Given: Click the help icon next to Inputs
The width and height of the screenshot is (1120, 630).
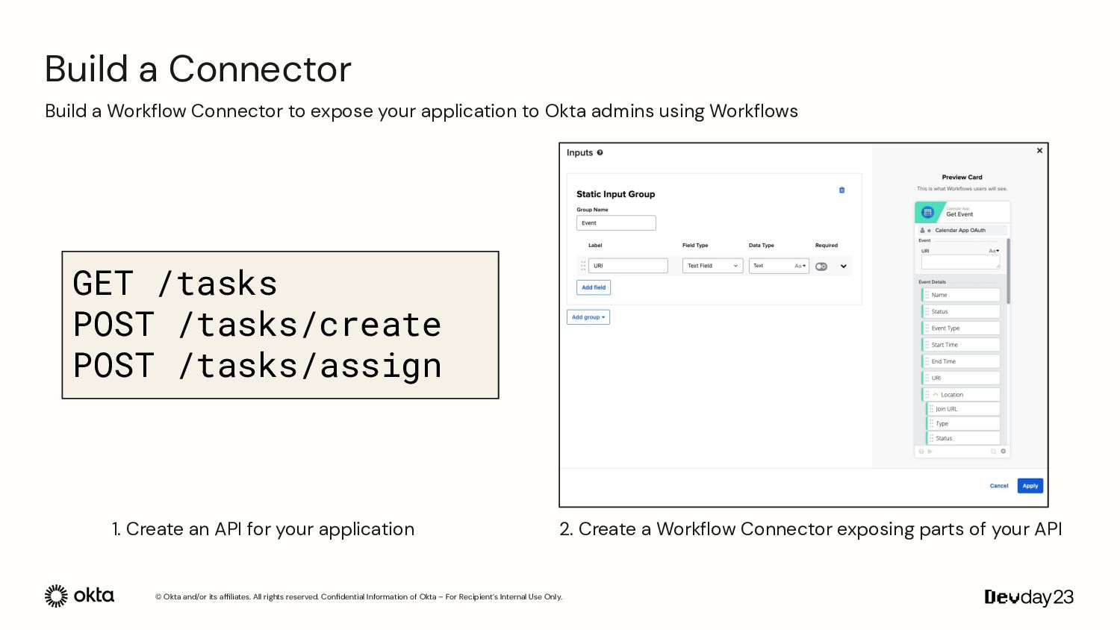Looking at the screenshot, I should click(600, 153).
